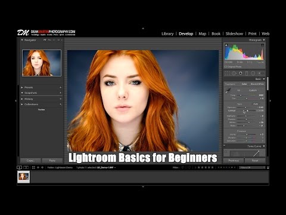Image resolution: width=286 pixels, height=215 pixels.
Task: Expand the Collections panel
Action: 22,105
